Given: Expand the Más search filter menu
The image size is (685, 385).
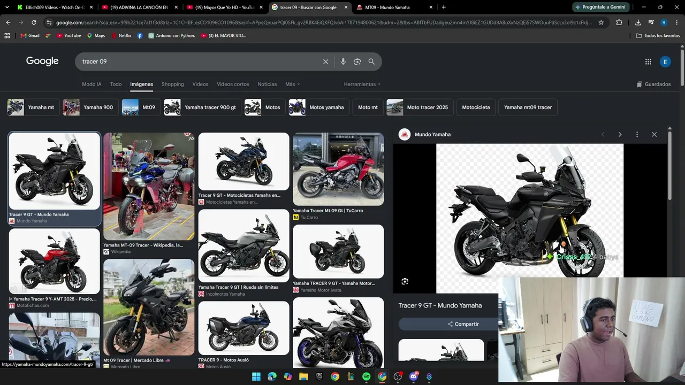Looking at the screenshot, I should point(292,84).
